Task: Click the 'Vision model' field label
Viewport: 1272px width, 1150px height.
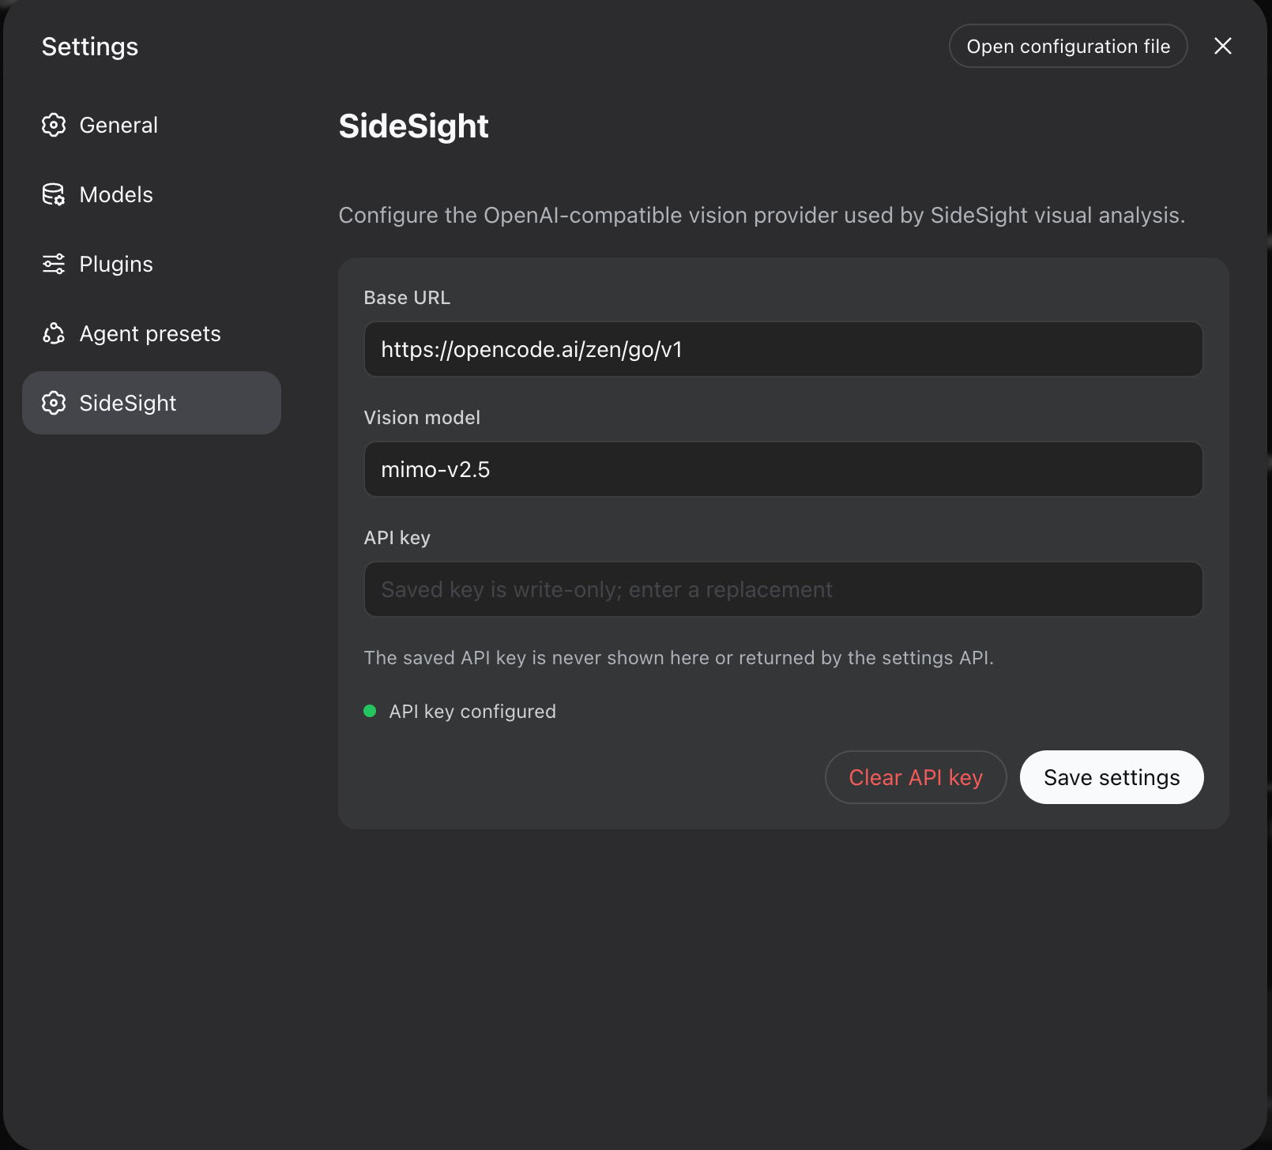Action: [x=422, y=418]
